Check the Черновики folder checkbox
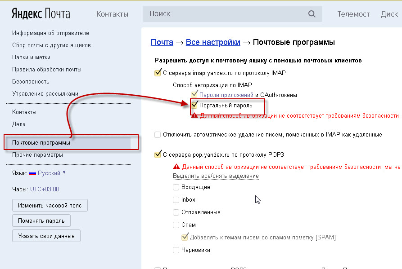The height and width of the screenshot is (269, 402). click(x=176, y=250)
